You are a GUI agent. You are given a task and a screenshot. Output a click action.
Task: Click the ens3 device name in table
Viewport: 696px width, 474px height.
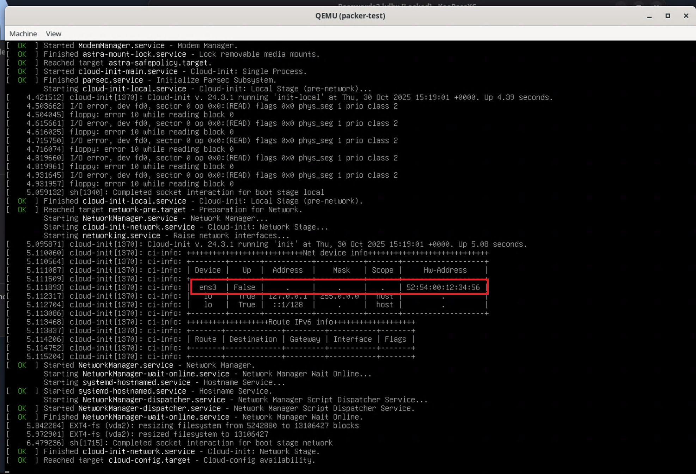coord(208,287)
